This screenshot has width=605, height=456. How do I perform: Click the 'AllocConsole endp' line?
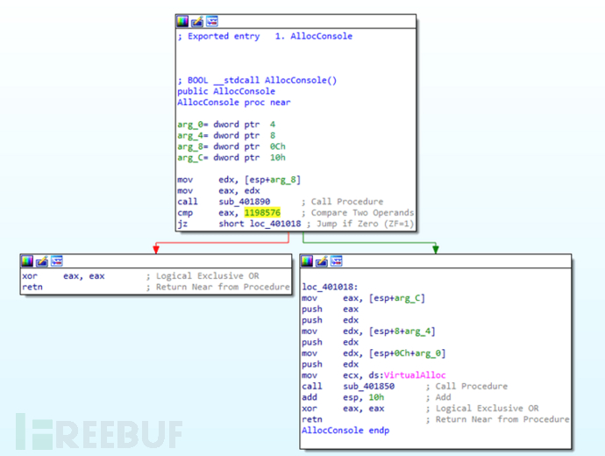click(345, 431)
